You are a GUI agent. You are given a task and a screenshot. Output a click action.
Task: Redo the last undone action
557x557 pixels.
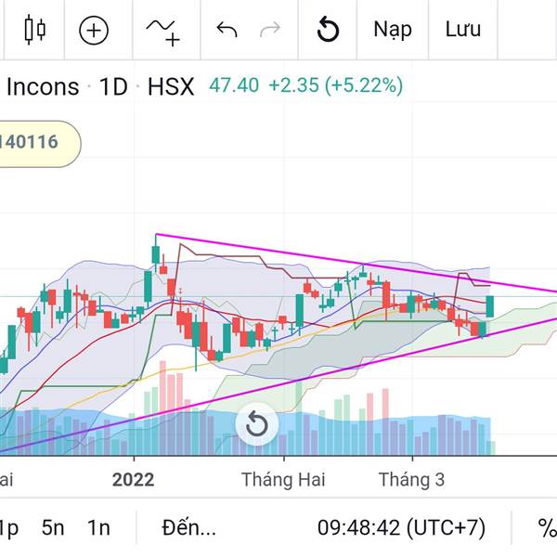(270, 30)
